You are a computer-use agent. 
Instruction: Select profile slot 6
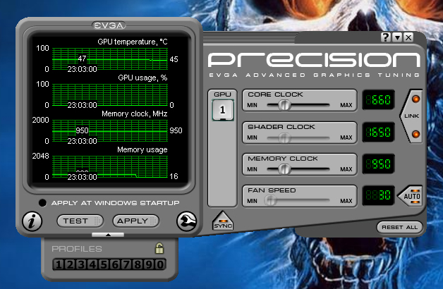click(x=115, y=264)
